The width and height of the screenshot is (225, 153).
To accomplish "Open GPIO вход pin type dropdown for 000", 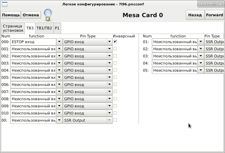I will coord(88,42).
